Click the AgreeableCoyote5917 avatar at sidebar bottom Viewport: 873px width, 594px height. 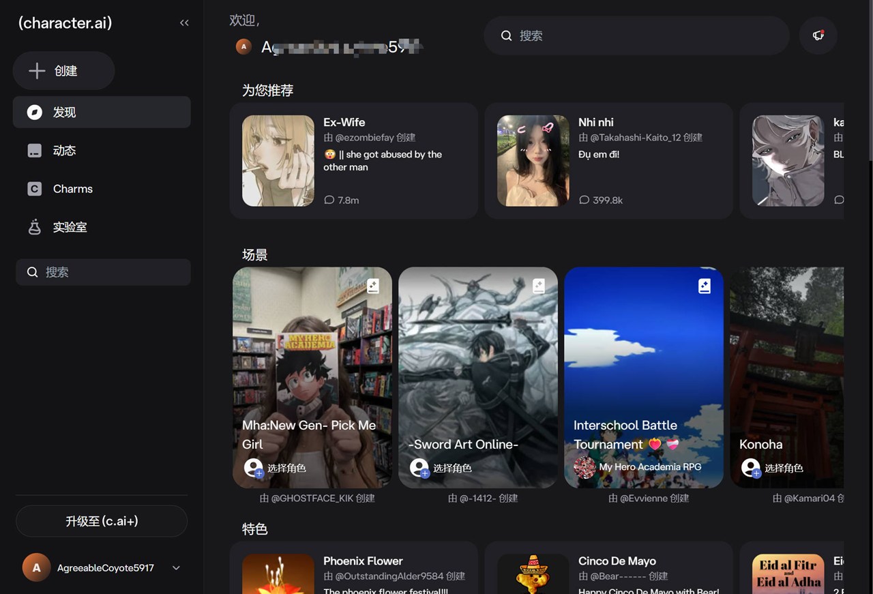(x=37, y=567)
